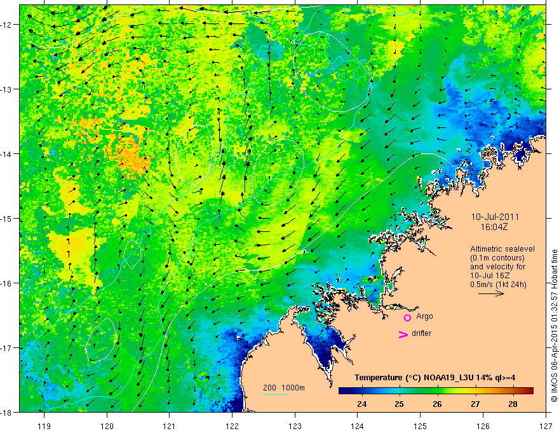The image size is (559, 431).
Task: Click latitude axis label -17
Action: [x=6, y=348]
